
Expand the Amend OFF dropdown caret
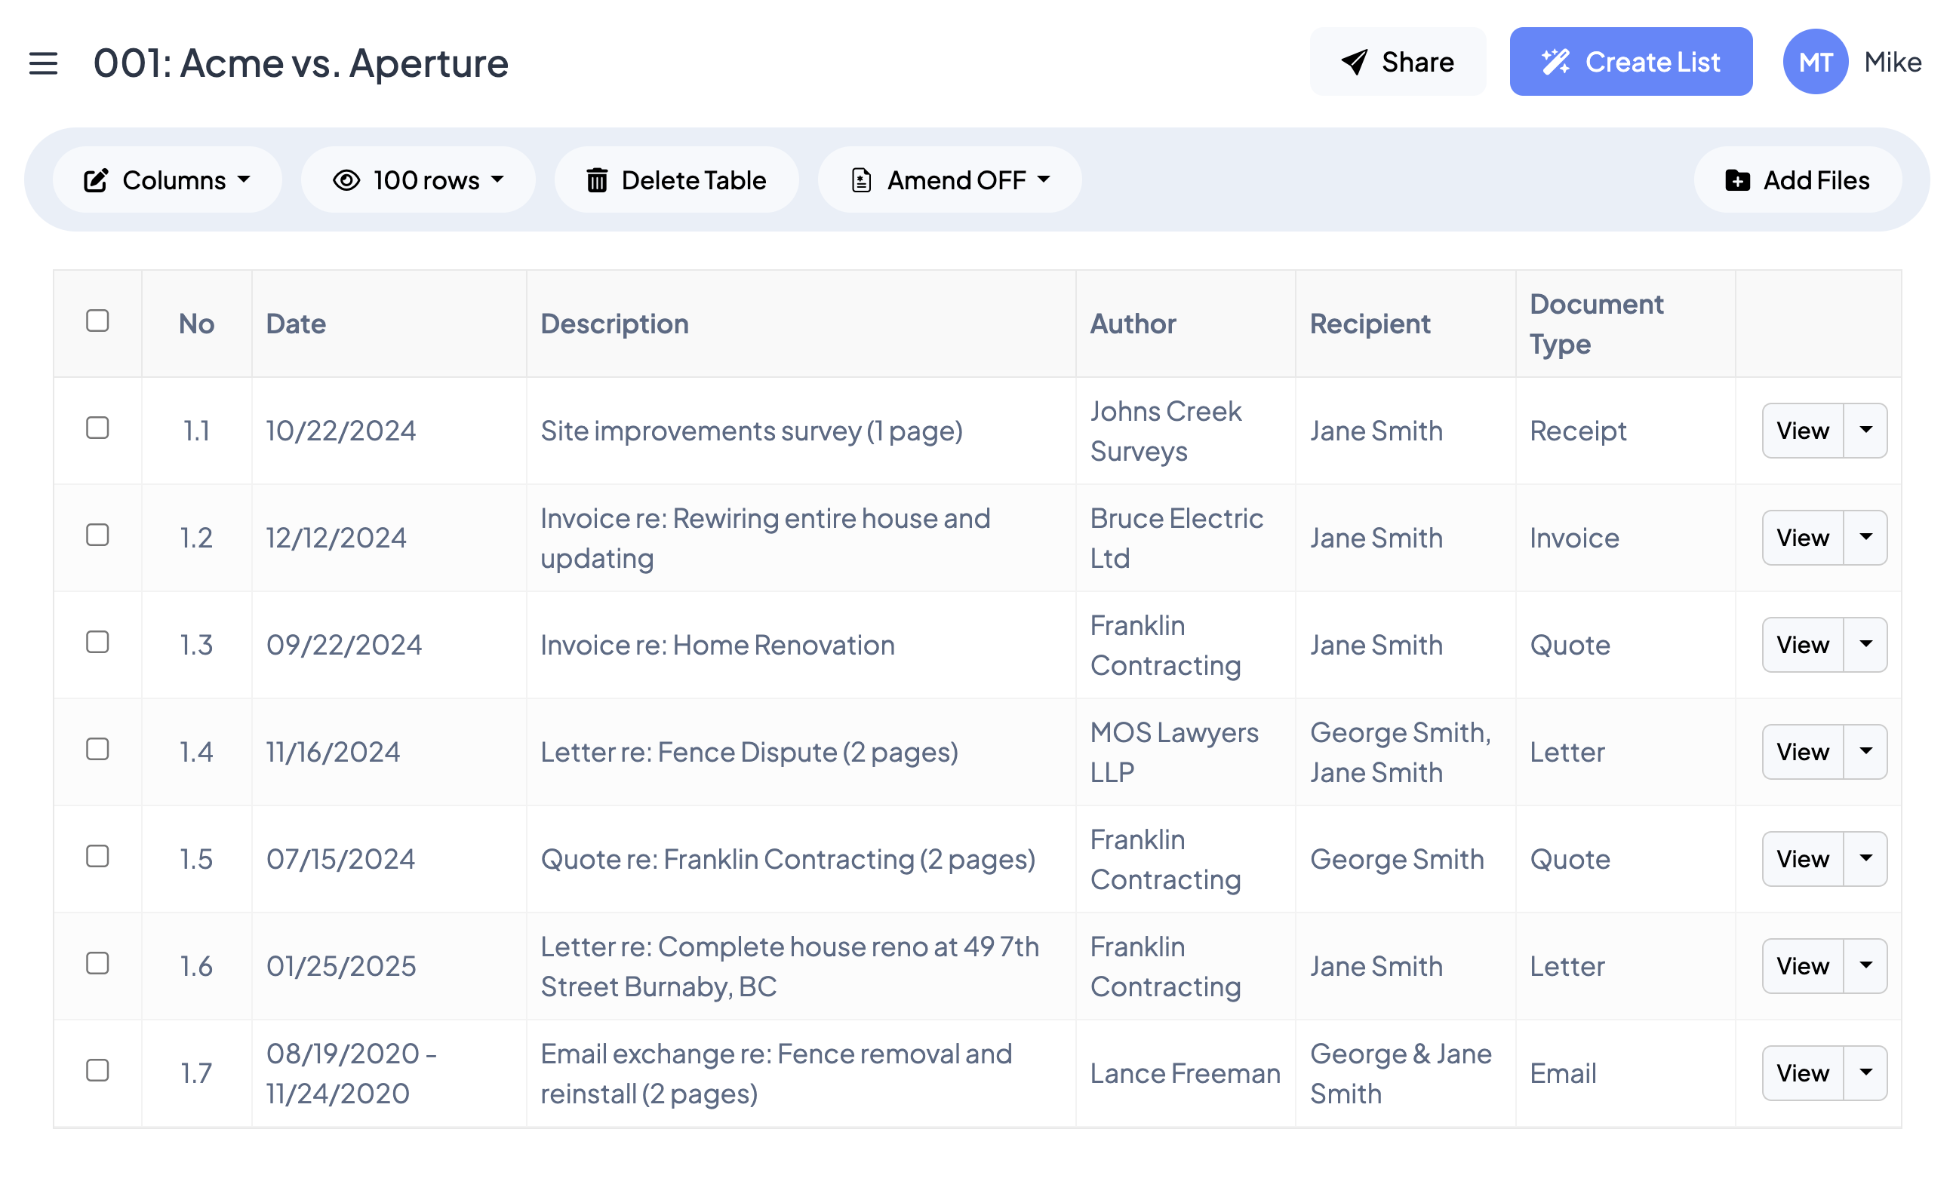1044,179
